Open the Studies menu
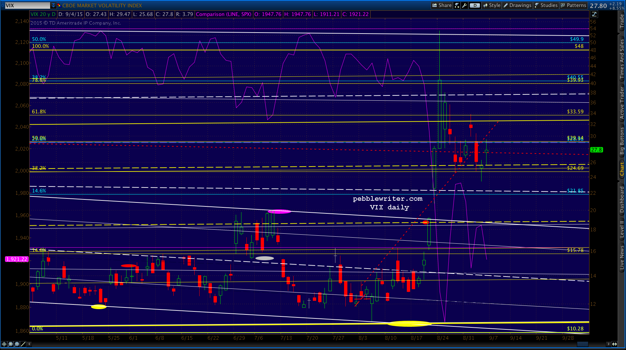The width and height of the screenshot is (626, 350). click(x=546, y=5)
